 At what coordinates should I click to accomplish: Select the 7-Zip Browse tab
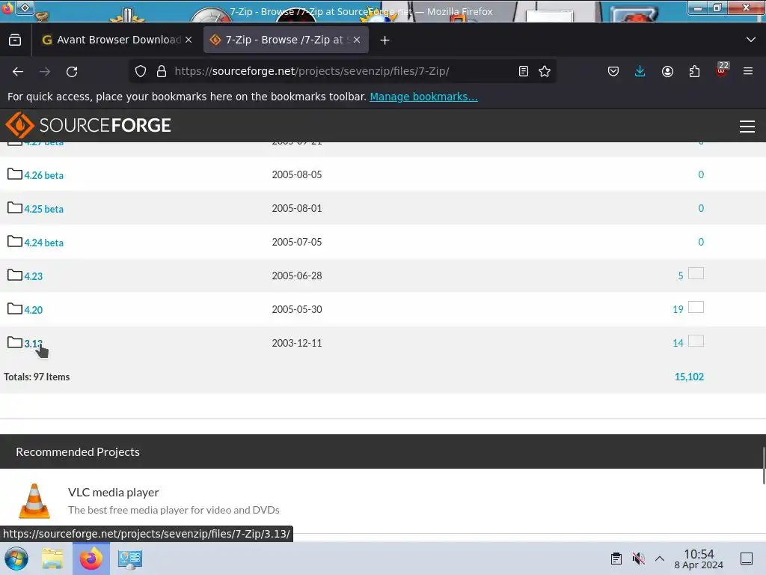[x=286, y=40]
